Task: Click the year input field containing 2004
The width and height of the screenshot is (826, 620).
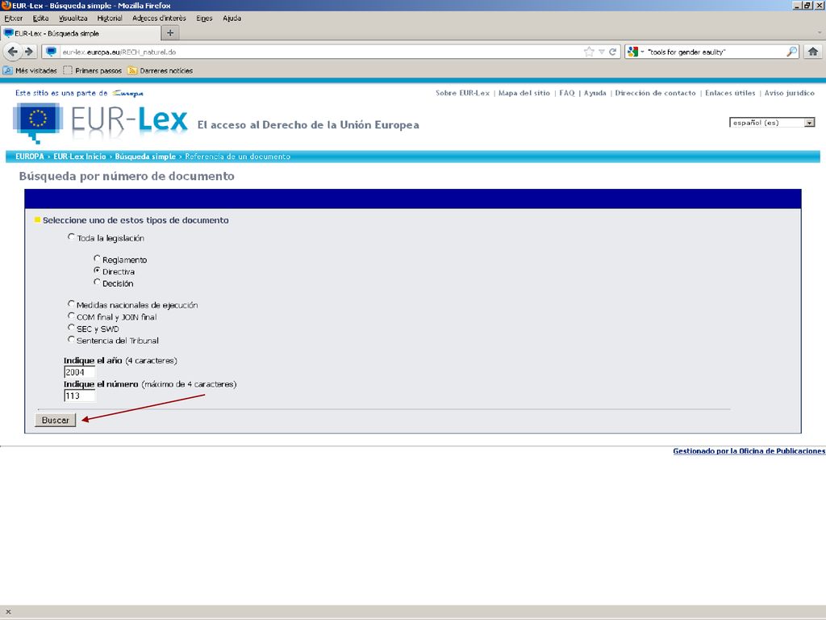Action: [x=80, y=372]
